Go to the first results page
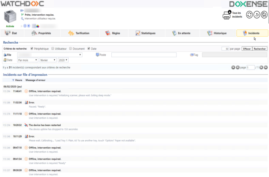Screen dimensions: 269x177 [x=233, y=67]
